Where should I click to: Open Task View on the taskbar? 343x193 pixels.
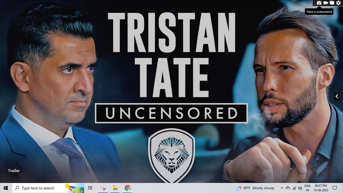coord(90,188)
